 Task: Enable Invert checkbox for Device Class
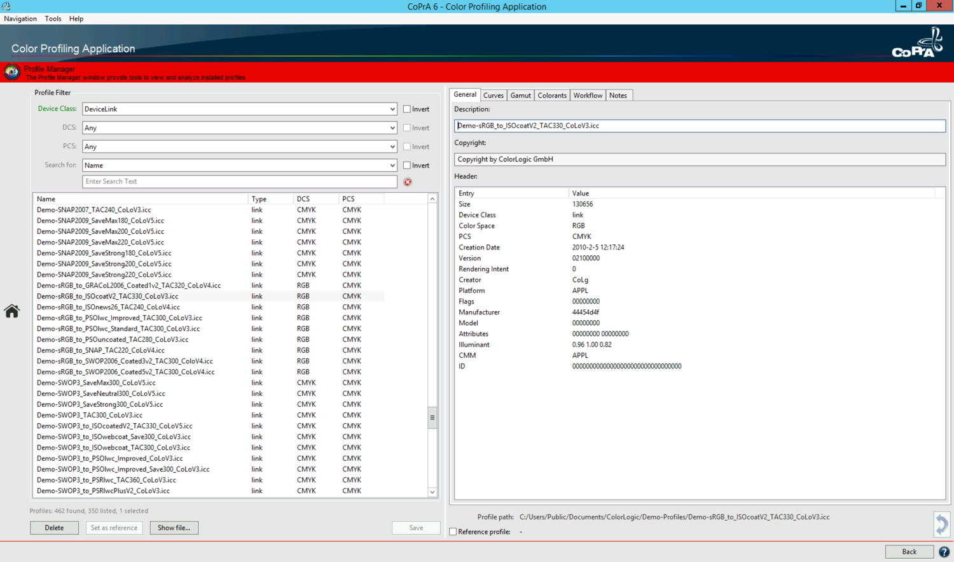[407, 109]
